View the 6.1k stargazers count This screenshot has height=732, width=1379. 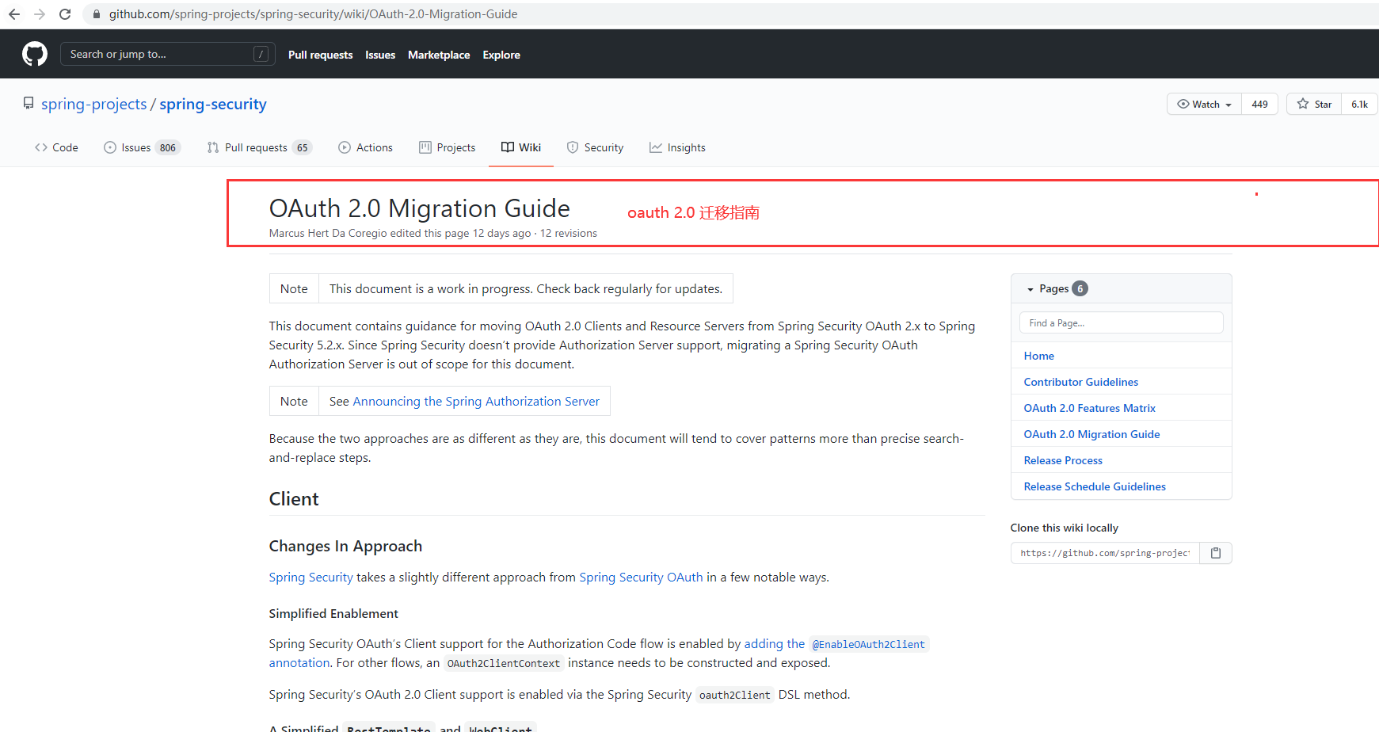(1359, 104)
